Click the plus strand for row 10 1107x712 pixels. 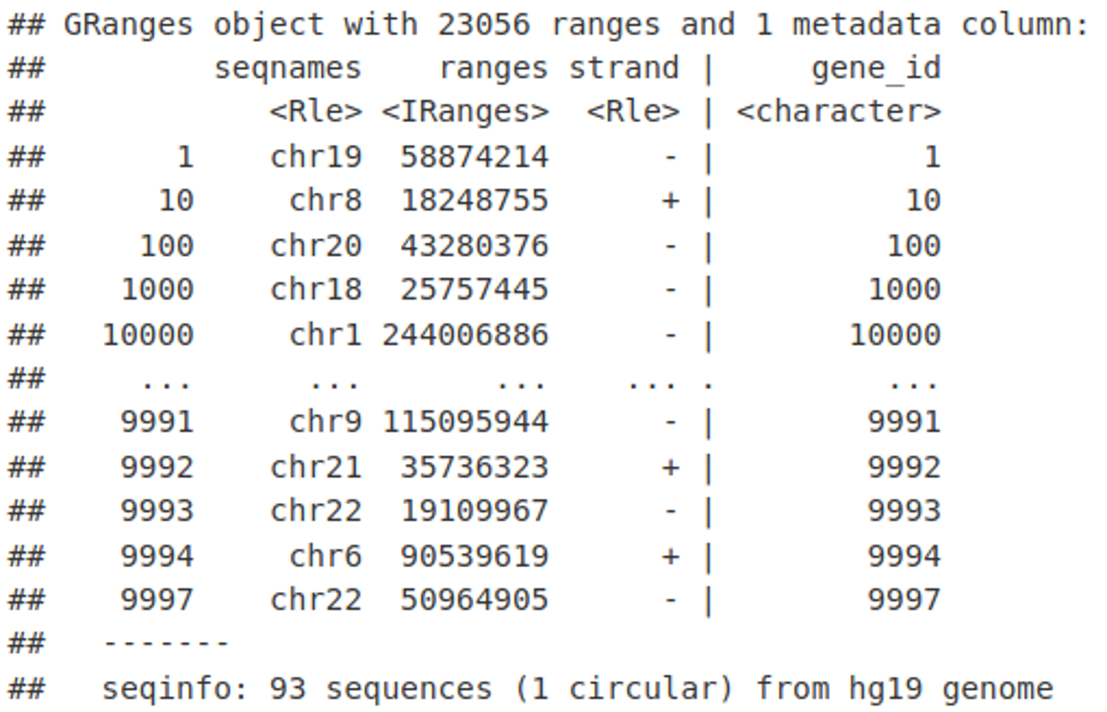(670, 200)
